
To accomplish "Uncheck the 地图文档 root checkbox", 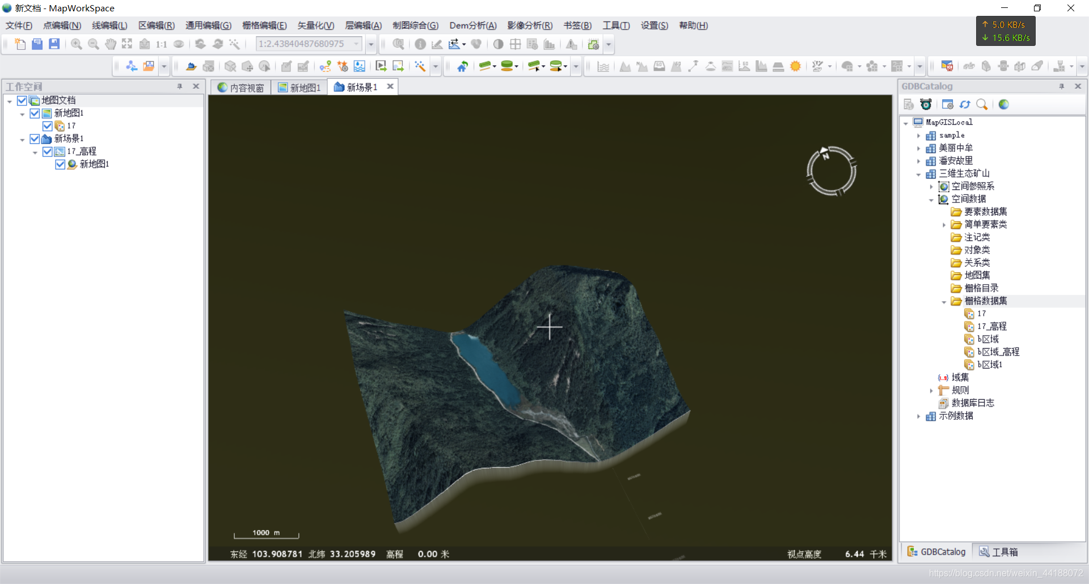I will (x=22, y=100).
